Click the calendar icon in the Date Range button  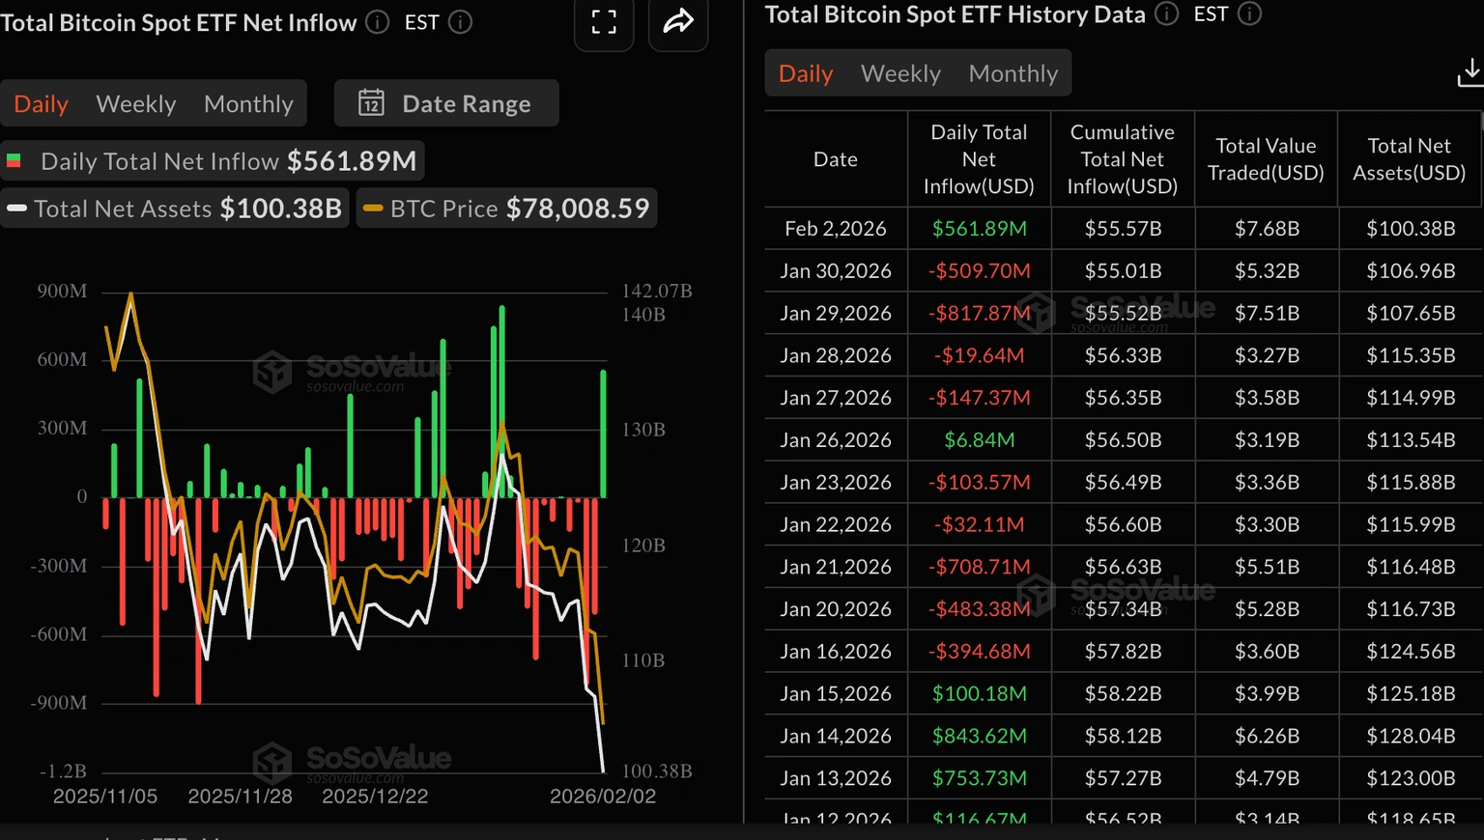click(373, 103)
